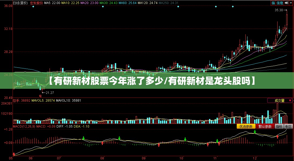
Task: Click the green sell arrow at month 11 MACD
Action: tap(217, 141)
